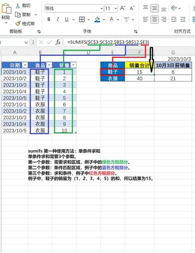The height and width of the screenshot is (253, 195).
Task: Select the yellow 销量合计 header cell
Action: [x=140, y=65]
